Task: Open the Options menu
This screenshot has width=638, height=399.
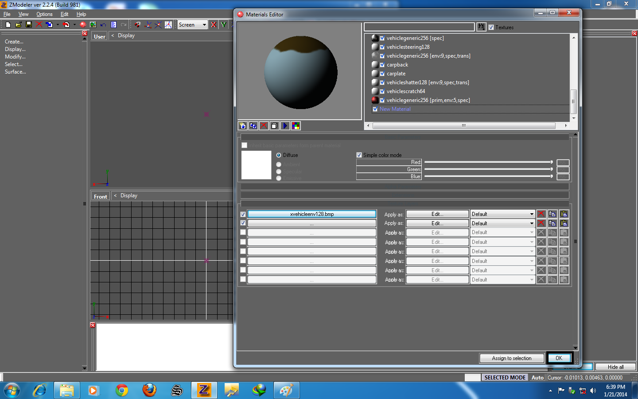Action: [x=44, y=14]
